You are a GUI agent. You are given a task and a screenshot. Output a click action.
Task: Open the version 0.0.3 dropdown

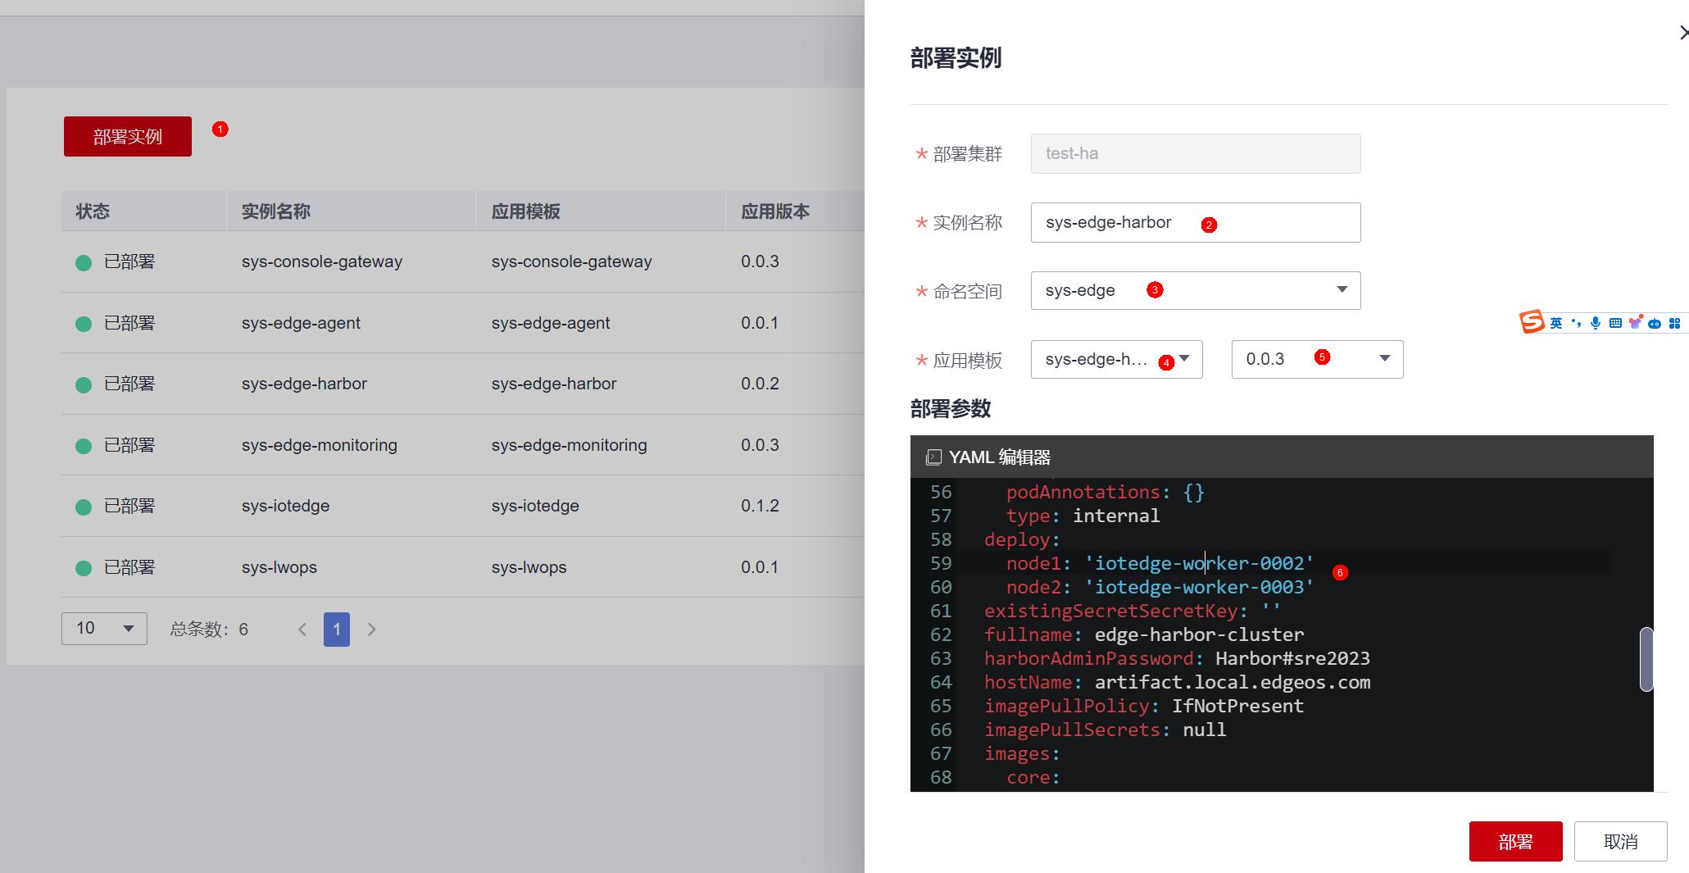[1318, 359]
